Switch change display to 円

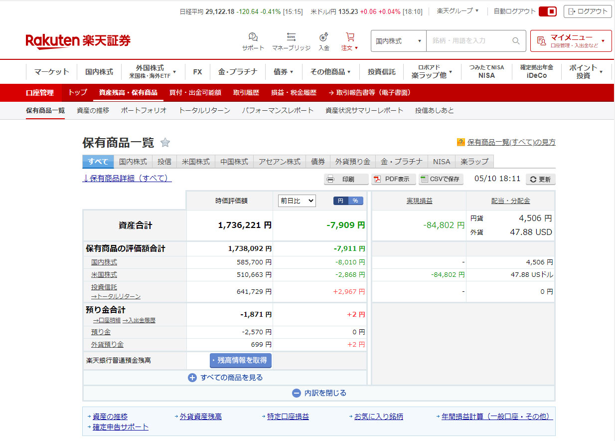(341, 201)
